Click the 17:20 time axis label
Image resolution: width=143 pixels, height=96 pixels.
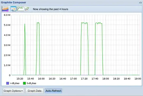[x=84, y=79]
